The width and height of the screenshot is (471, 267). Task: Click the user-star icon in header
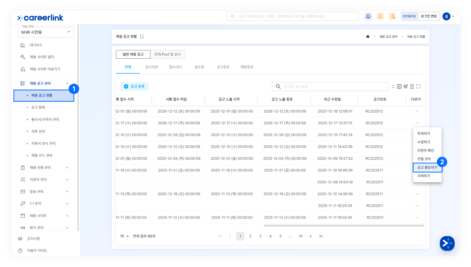pyautogui.click(x=393, y=16)
